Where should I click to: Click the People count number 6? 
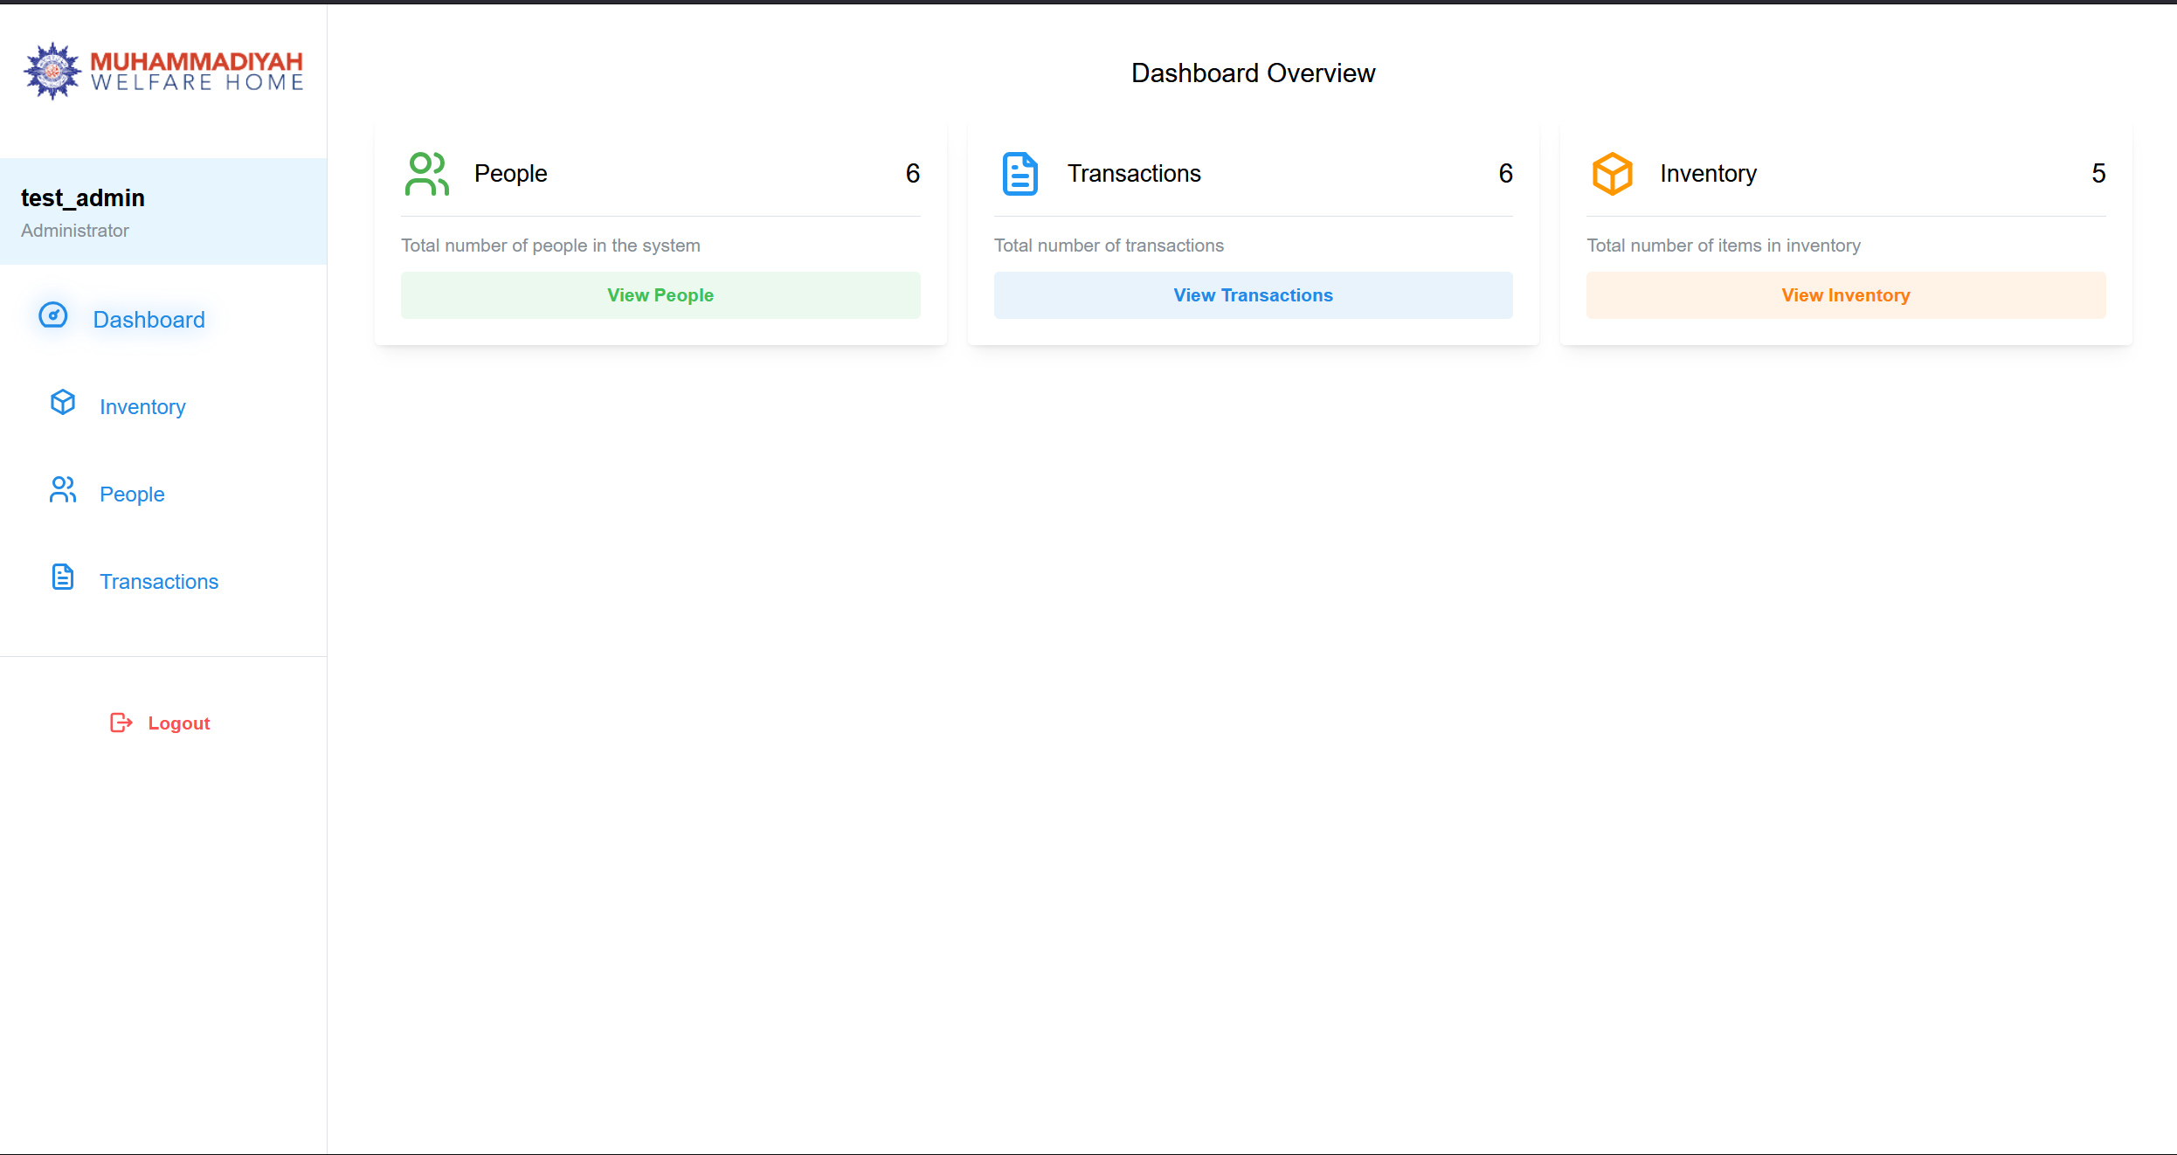(x=912, y=174)
